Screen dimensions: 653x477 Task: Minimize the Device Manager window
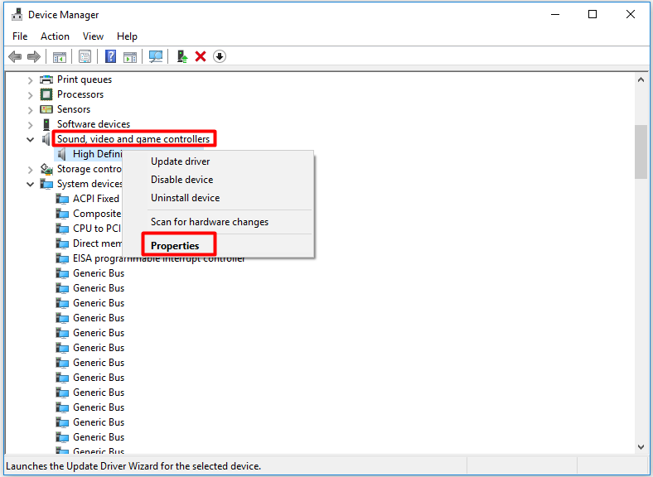554,15
